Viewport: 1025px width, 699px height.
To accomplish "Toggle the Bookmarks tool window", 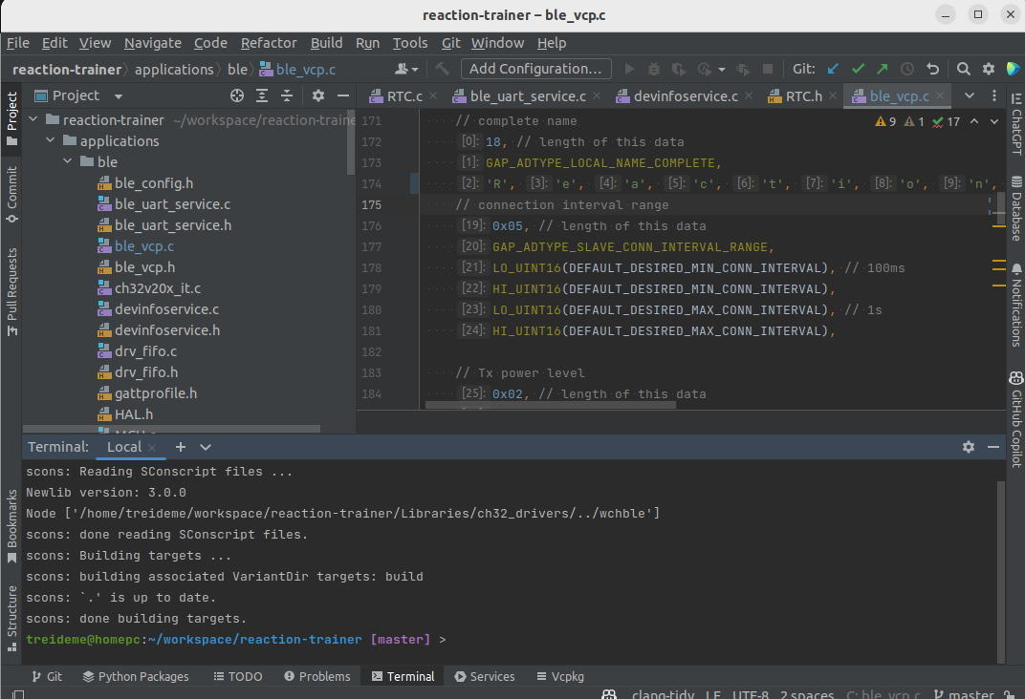I will point(11,519).
